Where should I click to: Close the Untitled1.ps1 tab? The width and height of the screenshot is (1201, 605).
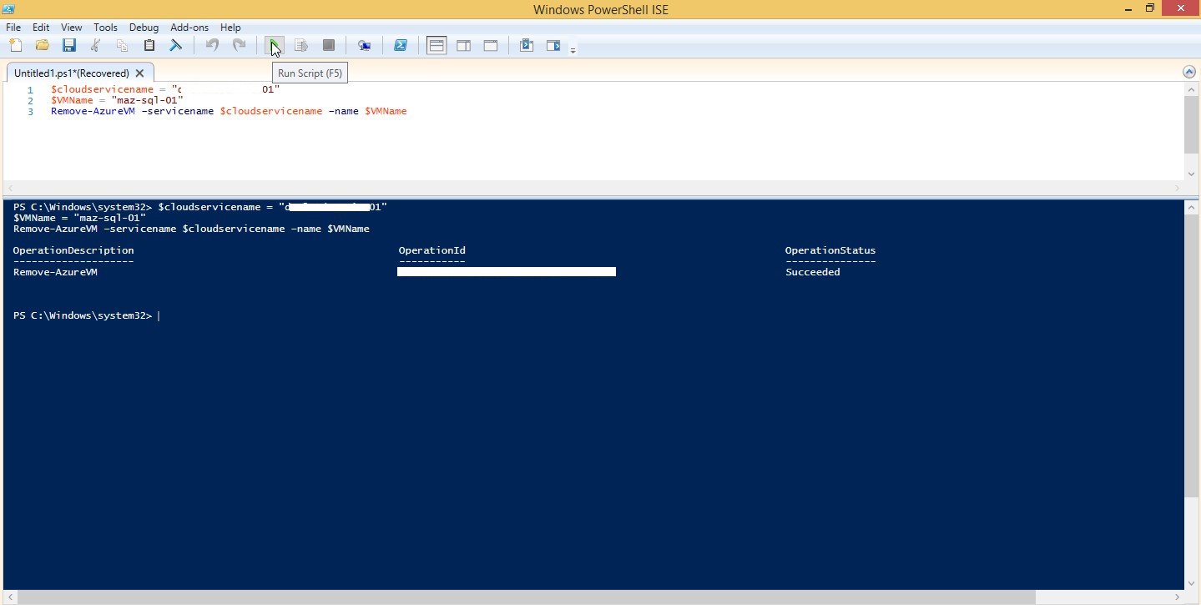point(140,73)
